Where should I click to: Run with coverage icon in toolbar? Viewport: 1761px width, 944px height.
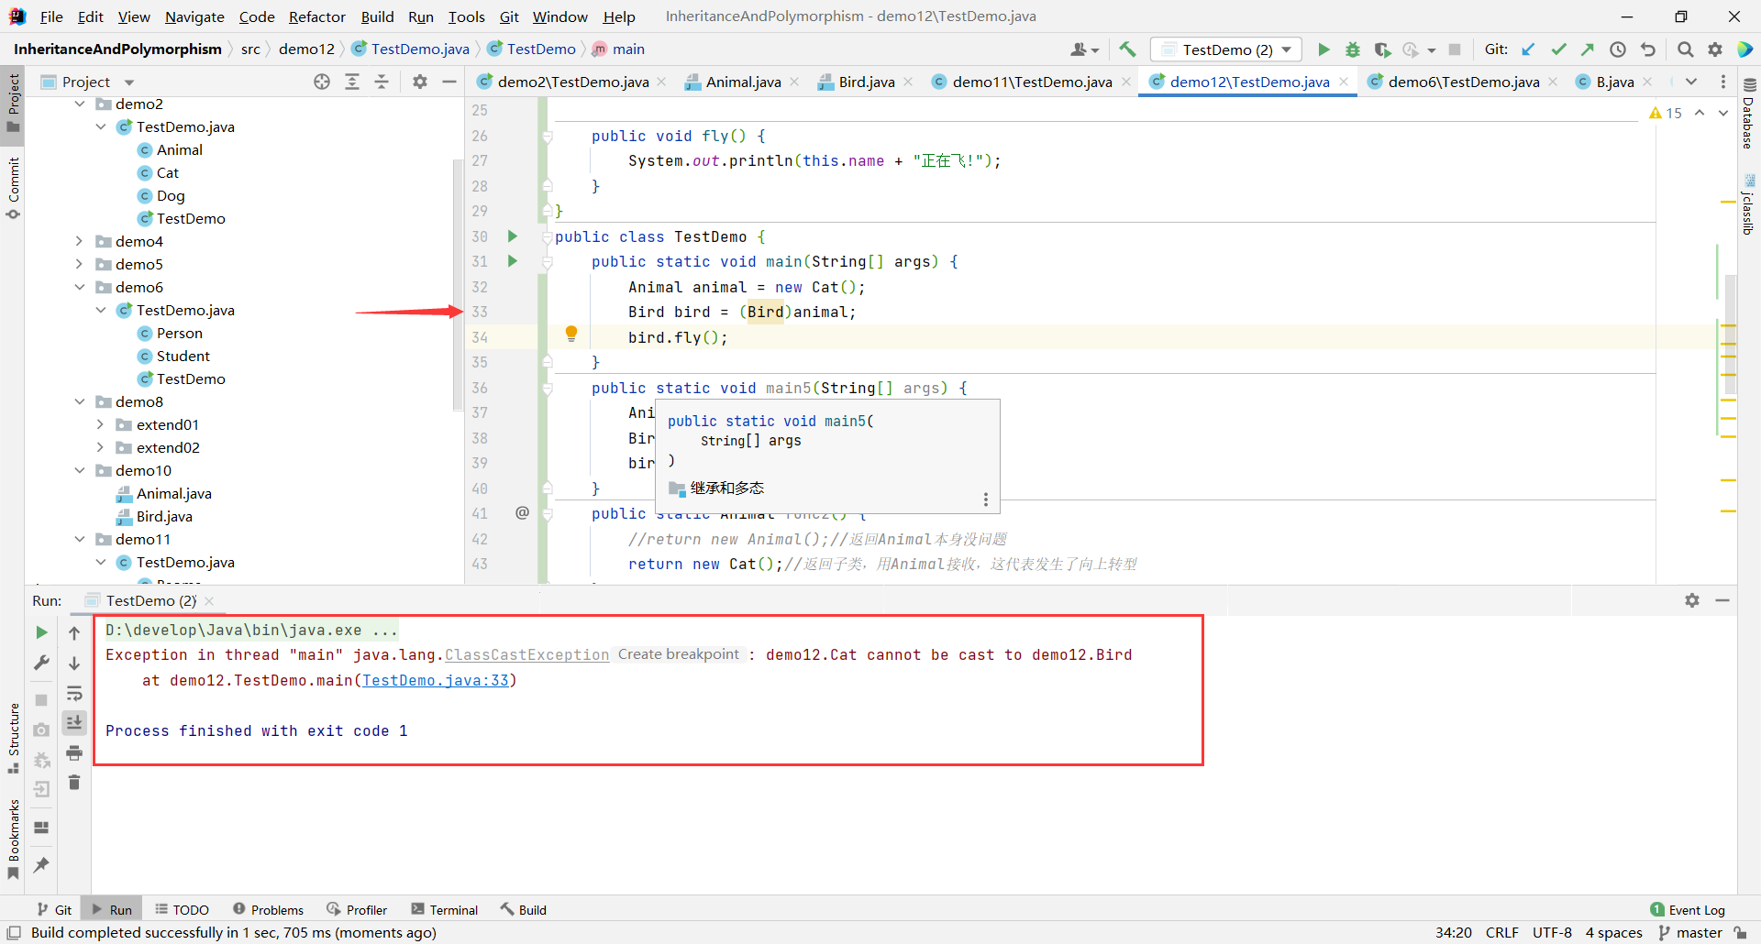pos(1382,49)
